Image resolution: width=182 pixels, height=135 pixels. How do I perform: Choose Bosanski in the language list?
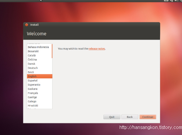pos(40,51)
